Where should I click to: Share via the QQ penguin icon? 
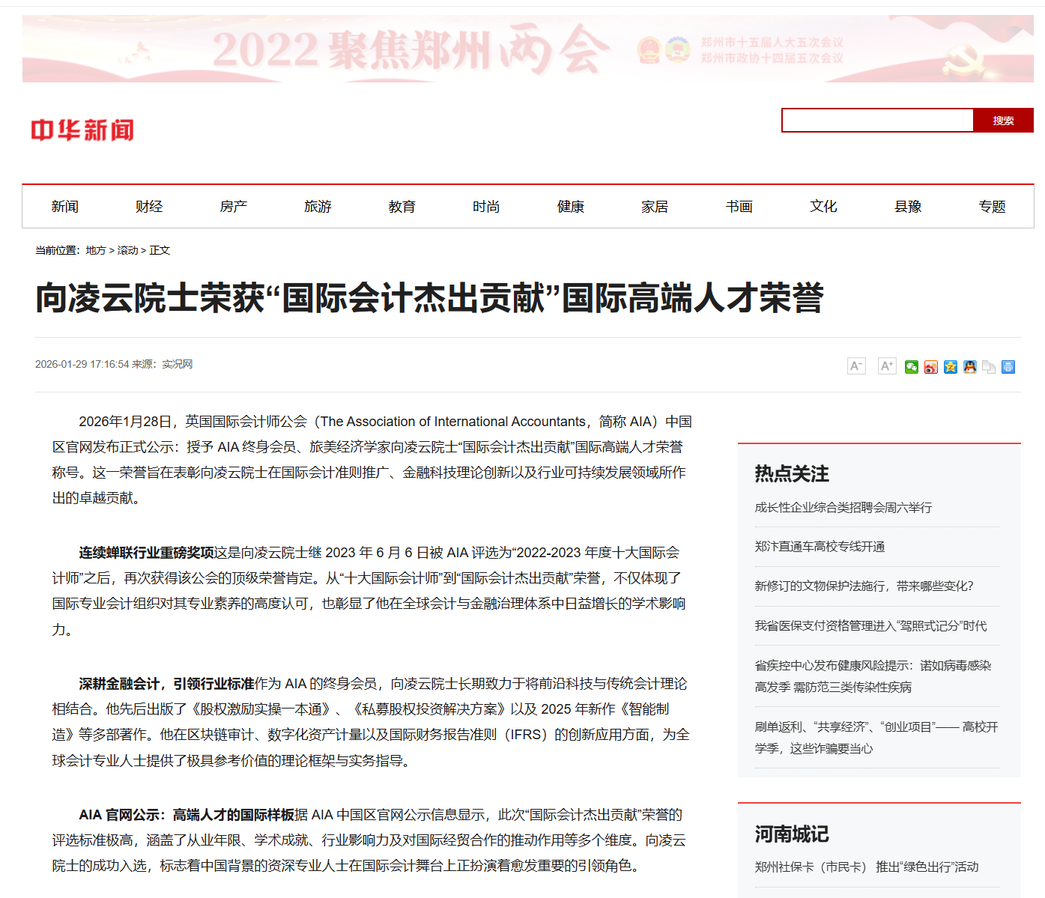969,367
